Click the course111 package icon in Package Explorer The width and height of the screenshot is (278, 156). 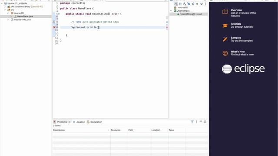coord(12,13)
